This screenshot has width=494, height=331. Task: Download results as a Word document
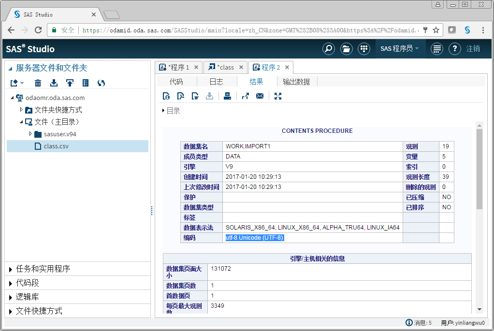(x=194, y=96)
